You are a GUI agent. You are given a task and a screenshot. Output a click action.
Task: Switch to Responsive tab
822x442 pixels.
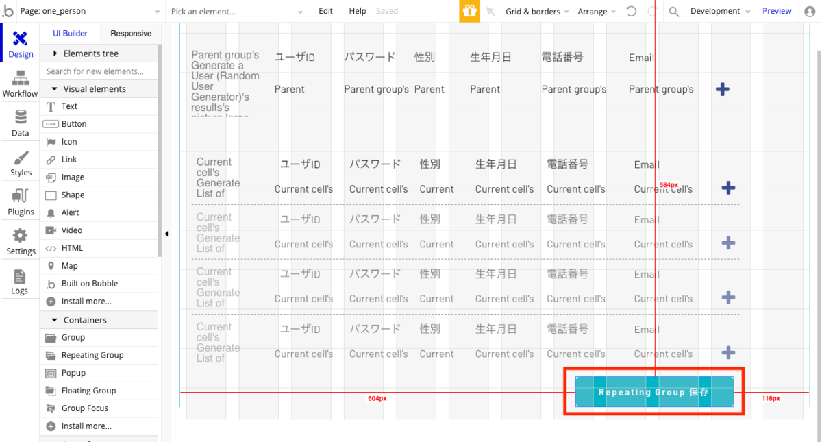coord(131,34)
